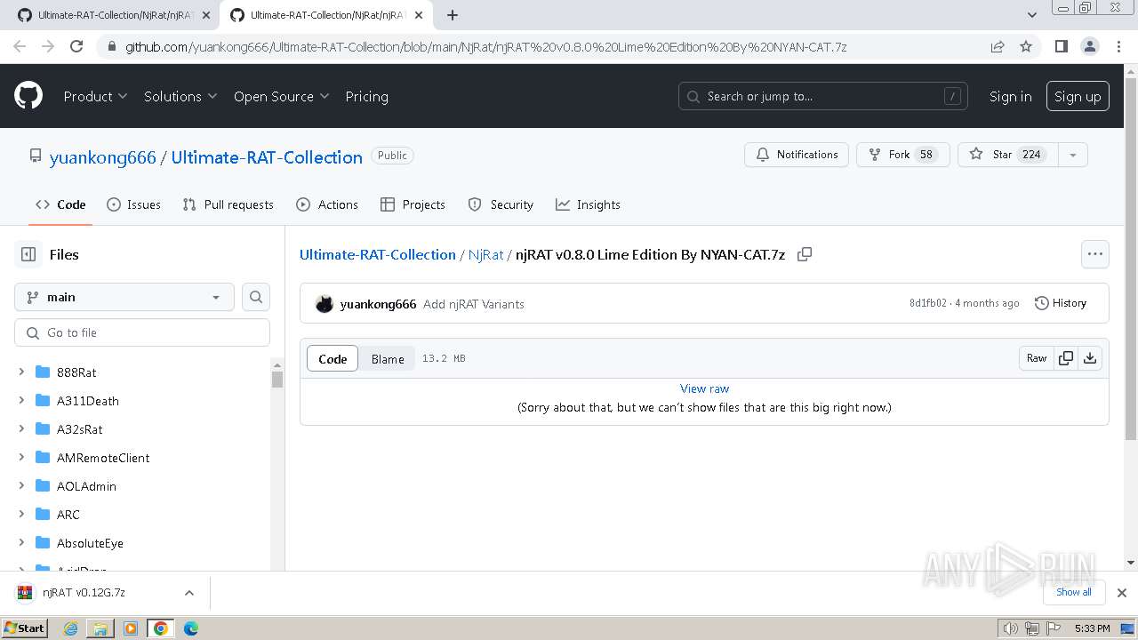This screenshot has width=1138, height=640.
Task: Open the Actions tab
Action: 327,204
